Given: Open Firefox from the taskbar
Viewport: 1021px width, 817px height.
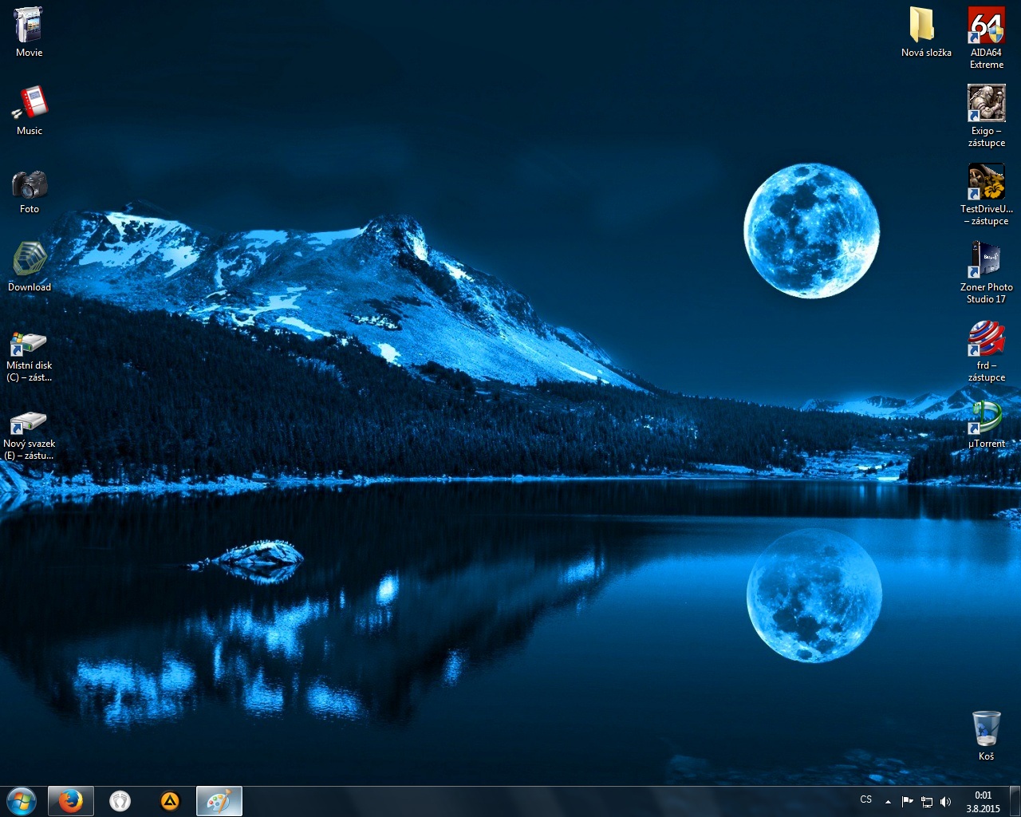Looking at the screenshot, I should tap(70, 801).
